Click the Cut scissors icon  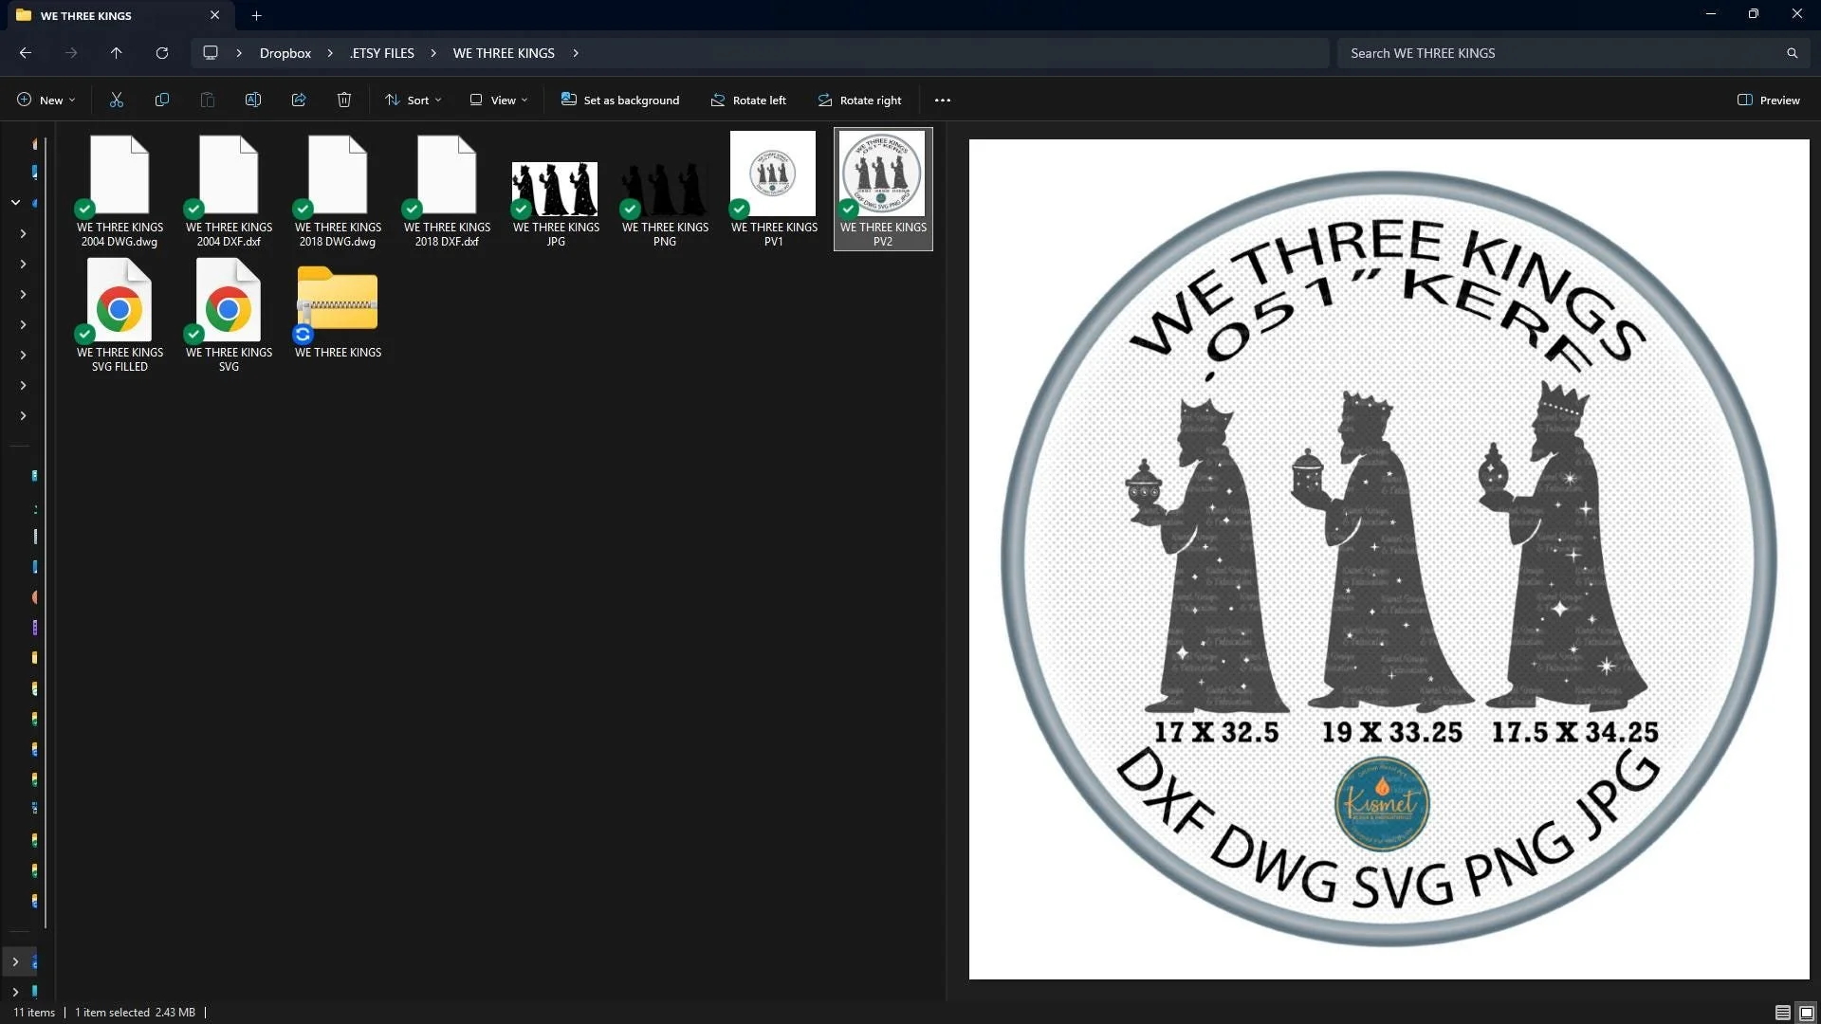click(x=117, y=100)
